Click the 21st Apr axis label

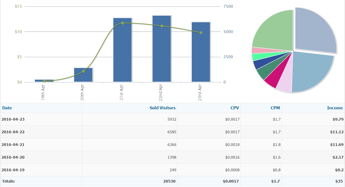(121, 92)
